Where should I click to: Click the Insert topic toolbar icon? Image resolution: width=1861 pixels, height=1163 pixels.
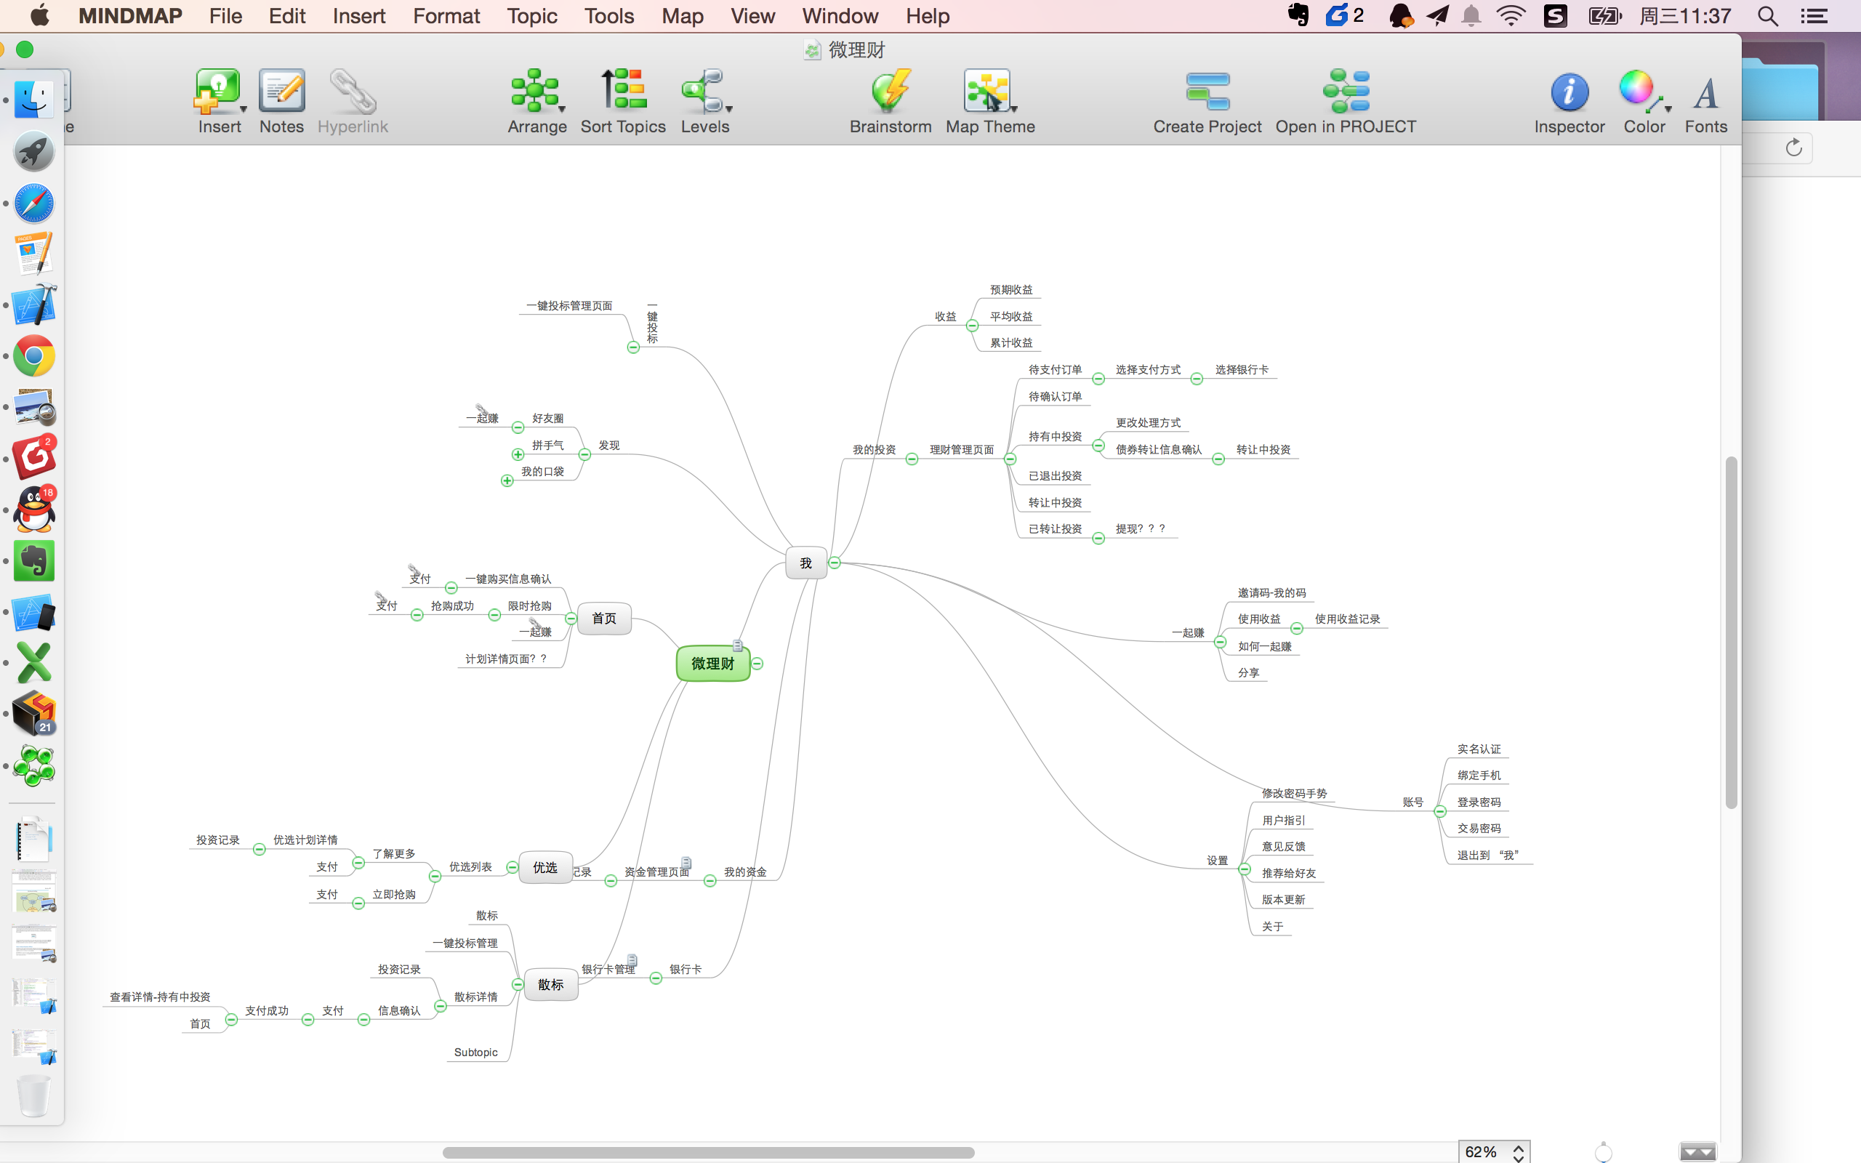pos(218,92)
